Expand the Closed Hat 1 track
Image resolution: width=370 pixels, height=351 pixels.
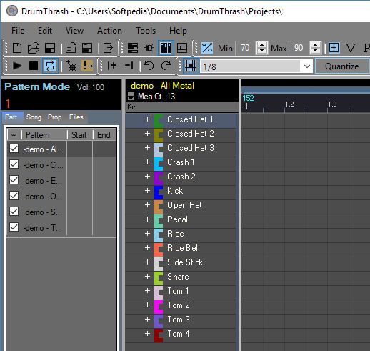[147, 119]
